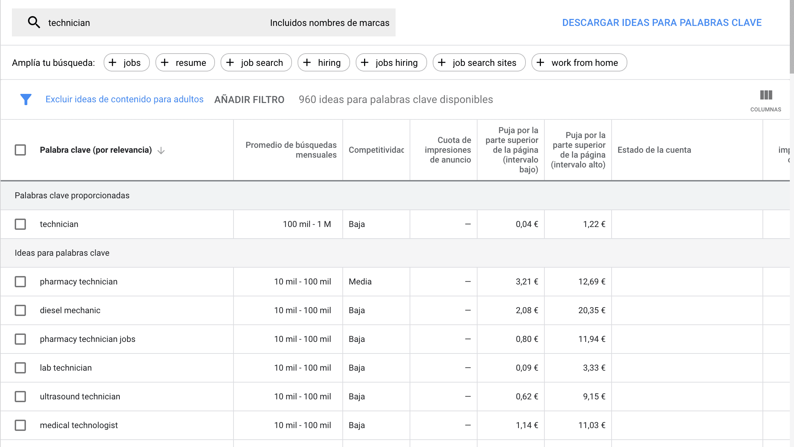Click plus icon on hiring chip
794x447 pixels.
point(307,63)
